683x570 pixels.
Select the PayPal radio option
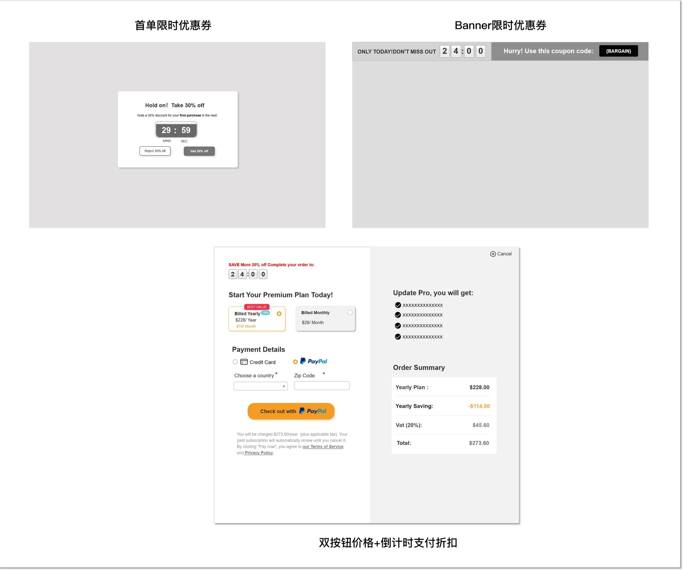[x=295, y=362]
